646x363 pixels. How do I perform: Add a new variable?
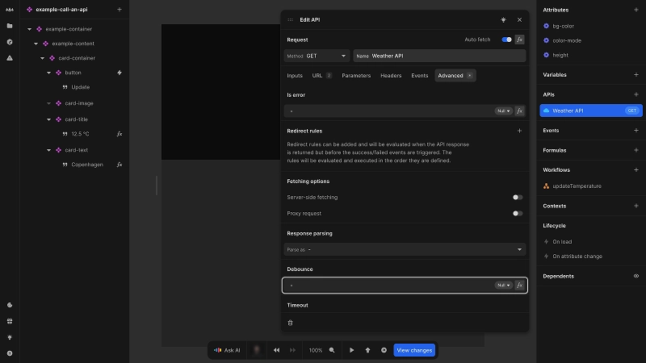pos(636,75)
